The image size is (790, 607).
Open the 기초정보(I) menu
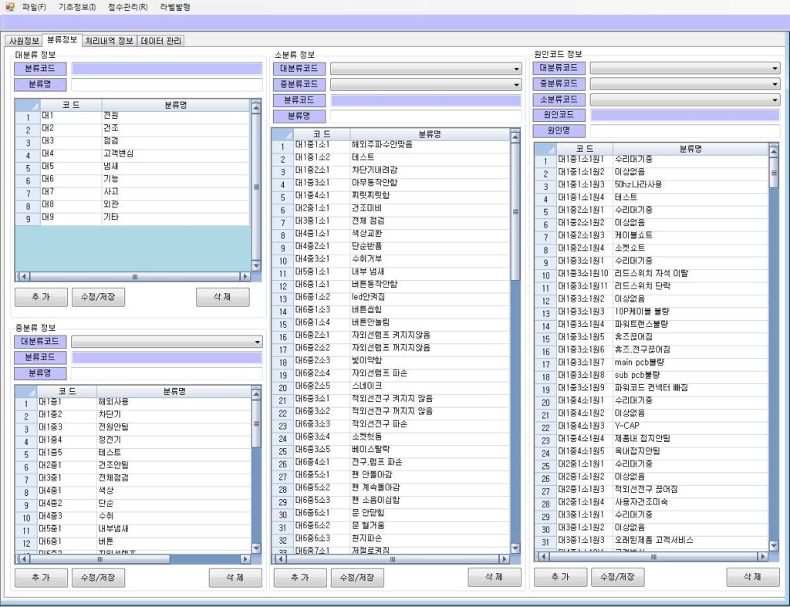[x=77, y=7]
